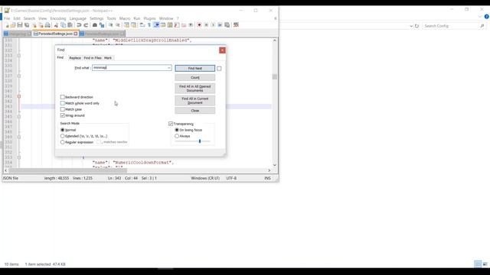490x275 pixels.
Task: Open the Document Map toolbar icon
Action: pyautogui.click(x=170, y=25)
